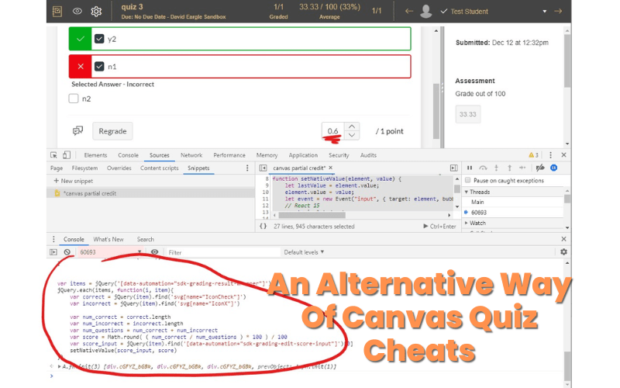Click Step over next function call
Image resolution: width=620 pixels, height=388 pixels.
click(x=483, y=168)
